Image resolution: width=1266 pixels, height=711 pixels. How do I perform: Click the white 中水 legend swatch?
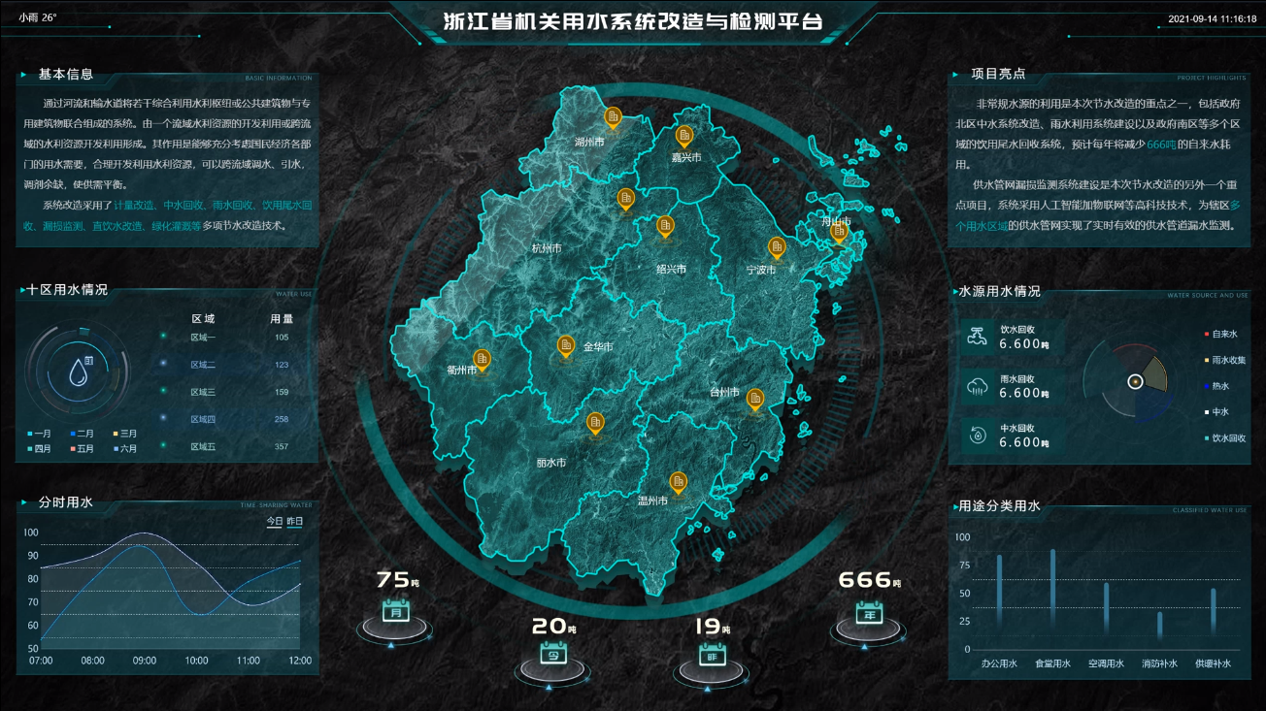coord(1207,412)
